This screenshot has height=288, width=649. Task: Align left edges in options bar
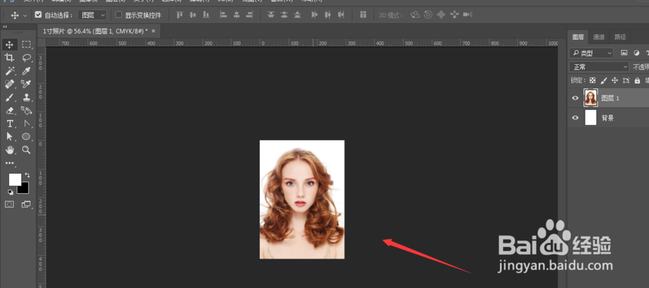pyautogui.click(x=223, y=15)
